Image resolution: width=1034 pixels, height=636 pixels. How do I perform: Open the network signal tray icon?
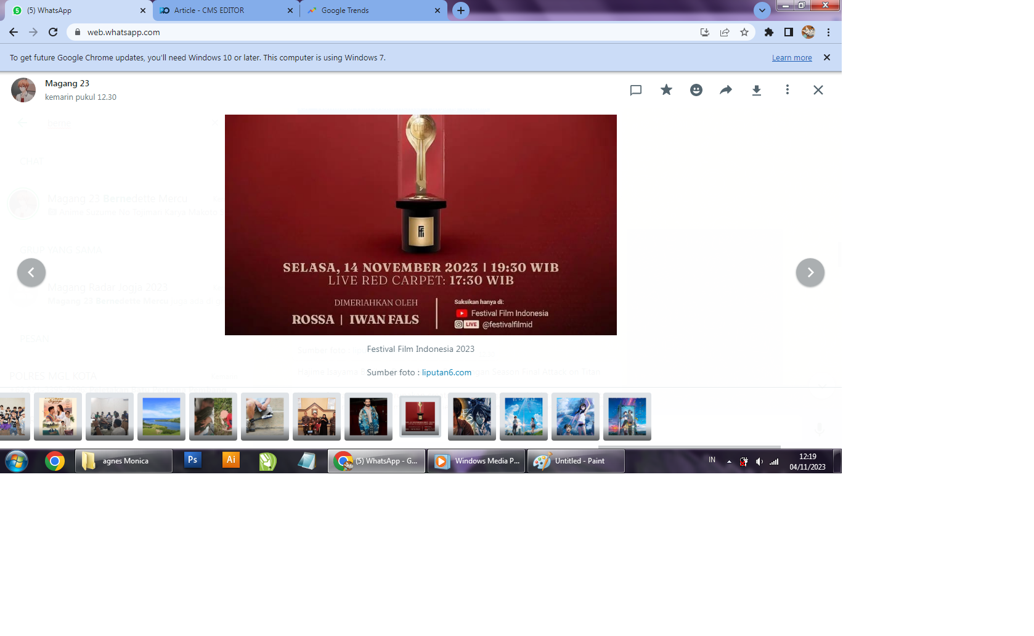(x=774, y=462)
